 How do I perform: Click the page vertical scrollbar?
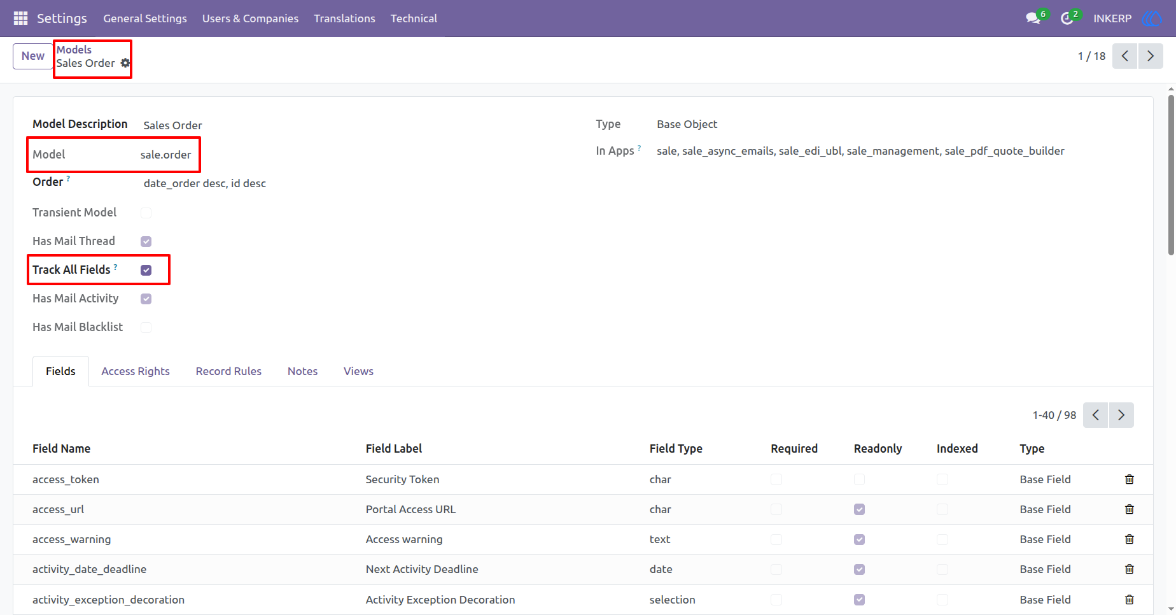click(x=1171, y=175)
